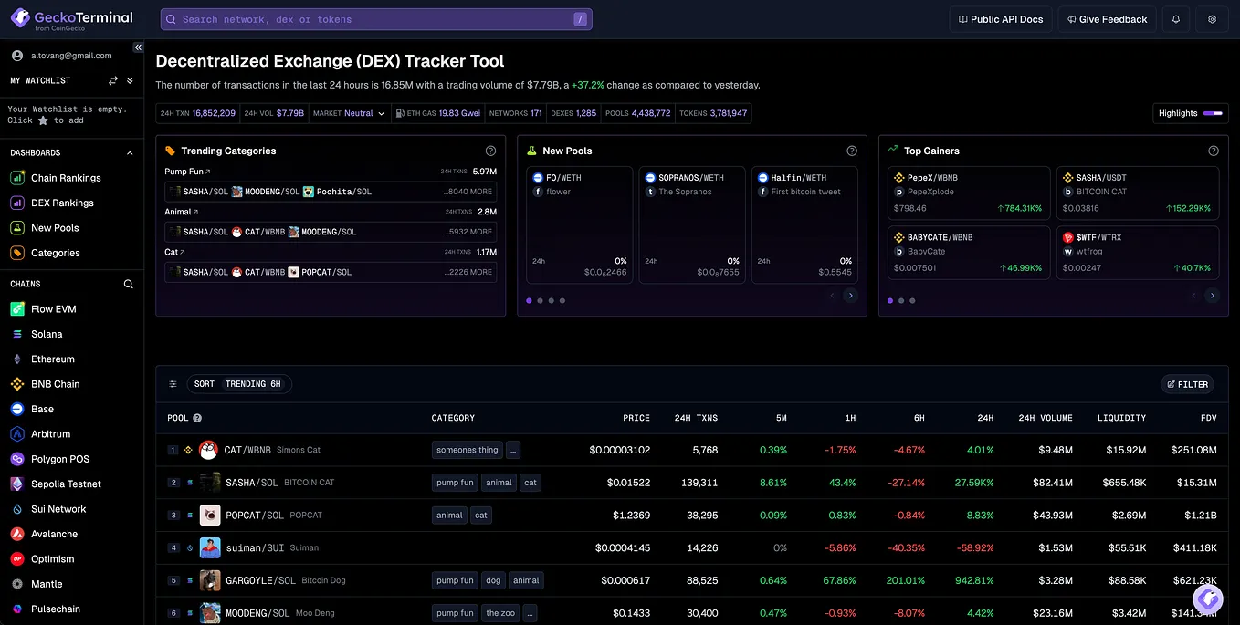Click the watchlist swap arrows icon

[x=113, y=80]
